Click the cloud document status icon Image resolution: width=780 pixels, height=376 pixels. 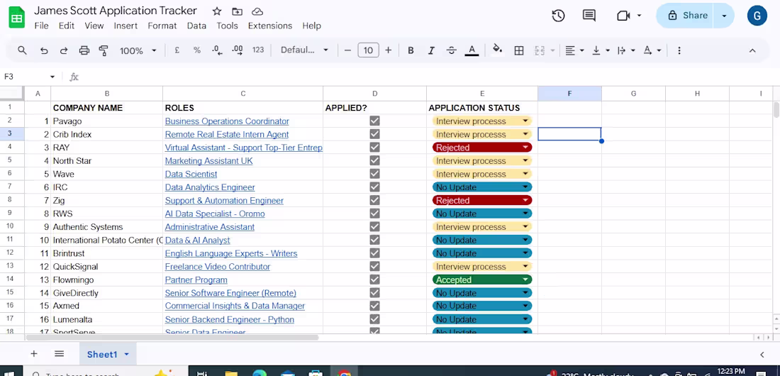(x=257, y=11)
